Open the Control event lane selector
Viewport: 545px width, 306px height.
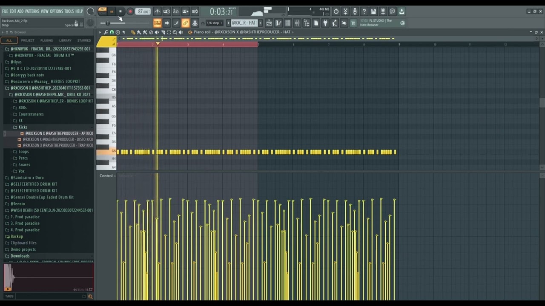click(107, 176)
